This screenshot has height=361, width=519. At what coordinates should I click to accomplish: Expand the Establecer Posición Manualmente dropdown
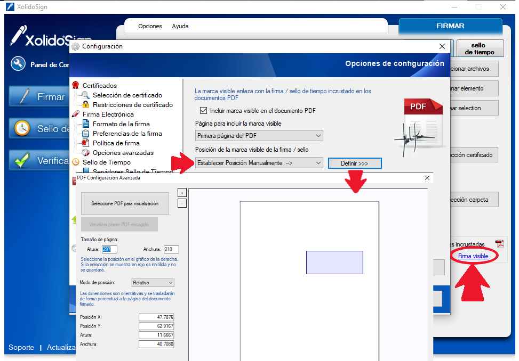tap(259, 162)
